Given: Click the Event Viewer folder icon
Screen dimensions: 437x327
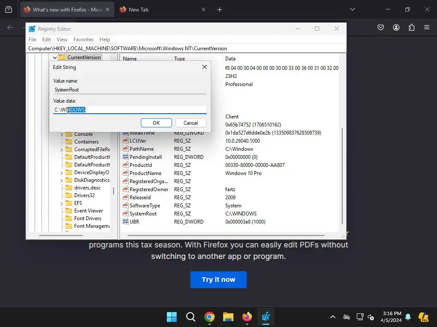Looking at the screenshot, I should click(x=69, y=210).
